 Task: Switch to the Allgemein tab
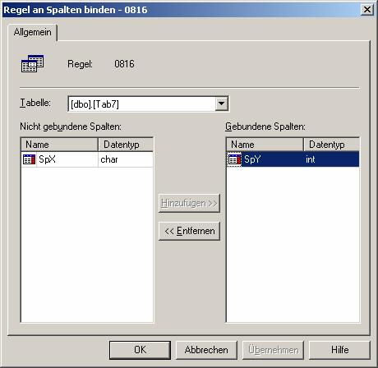[32, 32]
